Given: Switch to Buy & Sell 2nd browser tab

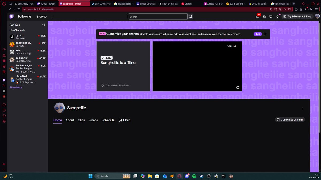Looking at the screenshot, I should tap(235, 4).
